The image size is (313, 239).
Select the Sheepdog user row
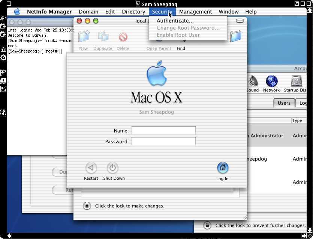click(277, 159)
